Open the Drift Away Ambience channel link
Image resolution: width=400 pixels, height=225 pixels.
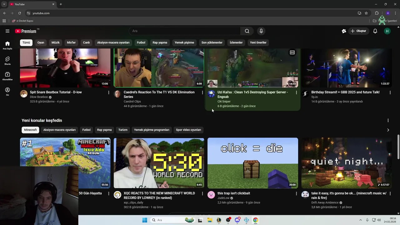click(x=325, y=202)
